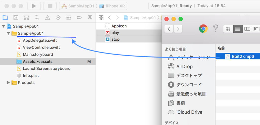Viewport: 260px width, 125px height.
Task: Open 最近使った項目 in Finder sidebar
Action: [187, 94]
